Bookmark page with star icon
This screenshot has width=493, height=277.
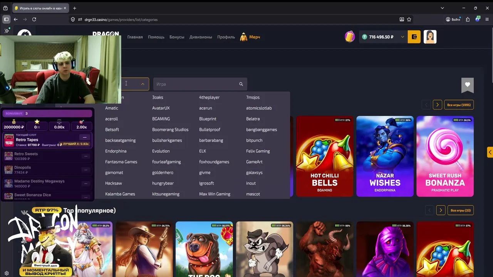point(409,19)
